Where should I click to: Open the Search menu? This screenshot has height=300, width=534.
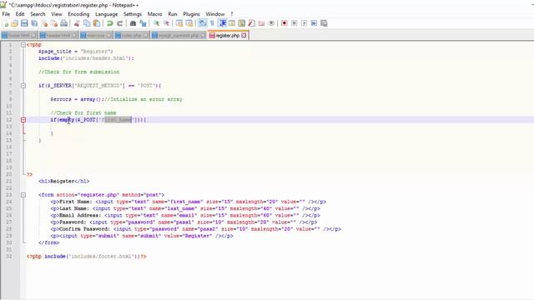(x=38, y=14)
